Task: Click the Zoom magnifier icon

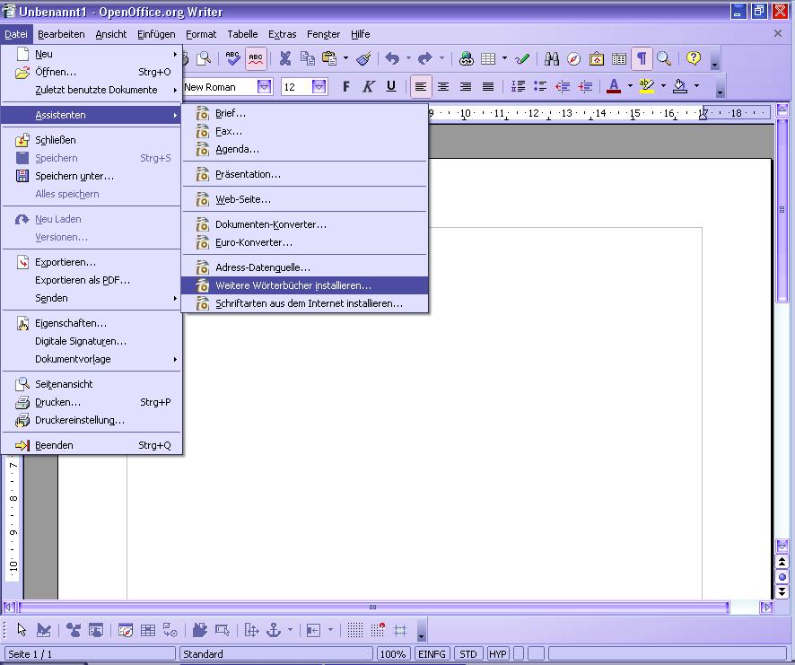Action: [x=664, y=59]
